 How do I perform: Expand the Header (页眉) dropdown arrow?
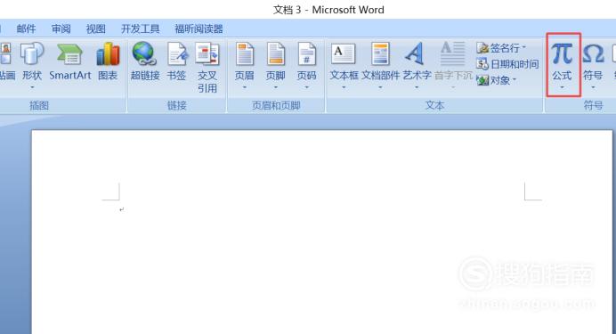point(245,87)
